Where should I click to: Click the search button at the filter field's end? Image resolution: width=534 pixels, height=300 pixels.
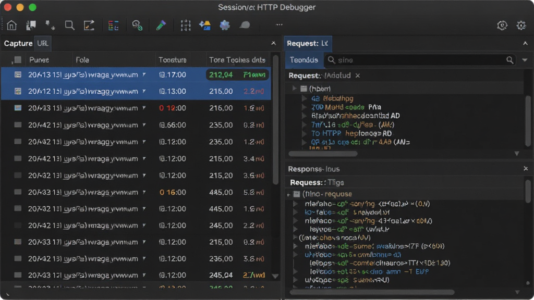(509, 60)
